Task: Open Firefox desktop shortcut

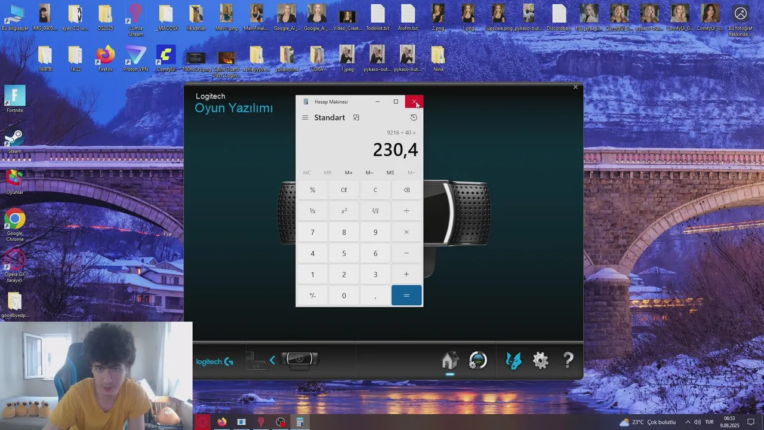Action: point(105,59)
